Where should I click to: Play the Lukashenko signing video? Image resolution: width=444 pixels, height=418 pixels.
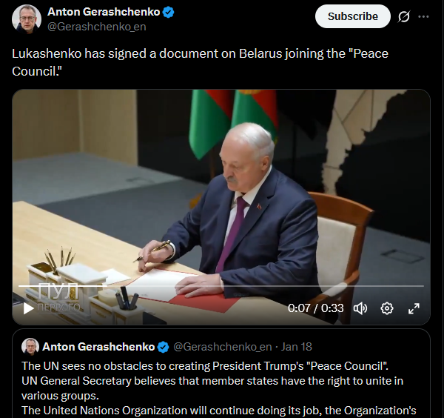[28, 308]
